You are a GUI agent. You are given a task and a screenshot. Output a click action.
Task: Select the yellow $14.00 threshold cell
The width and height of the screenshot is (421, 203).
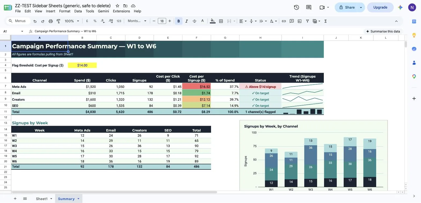[82, 65]
